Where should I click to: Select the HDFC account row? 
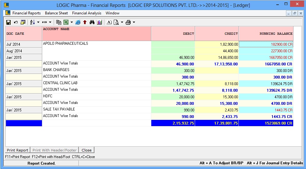97,97
